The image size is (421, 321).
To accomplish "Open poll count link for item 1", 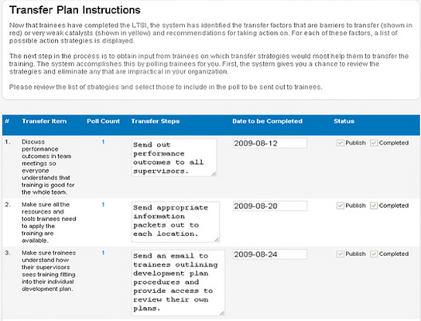I will [103, 142].
